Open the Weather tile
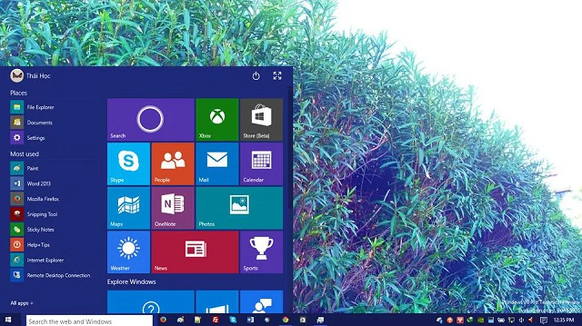 pyautogui.click(x=129, y=252)
